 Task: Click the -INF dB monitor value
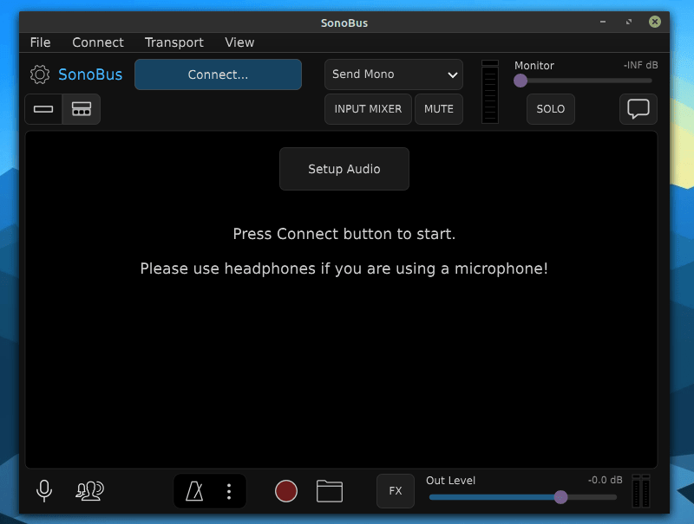tap(640, 65)
